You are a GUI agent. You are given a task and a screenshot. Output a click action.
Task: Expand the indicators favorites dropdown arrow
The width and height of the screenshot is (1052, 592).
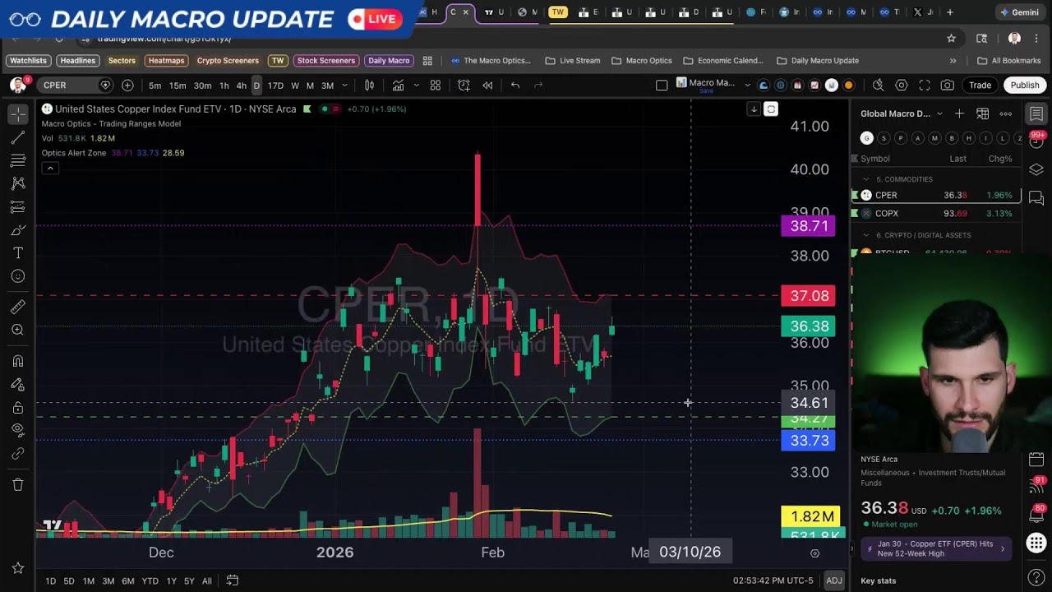pyautogui.click(x=416, y=86)
